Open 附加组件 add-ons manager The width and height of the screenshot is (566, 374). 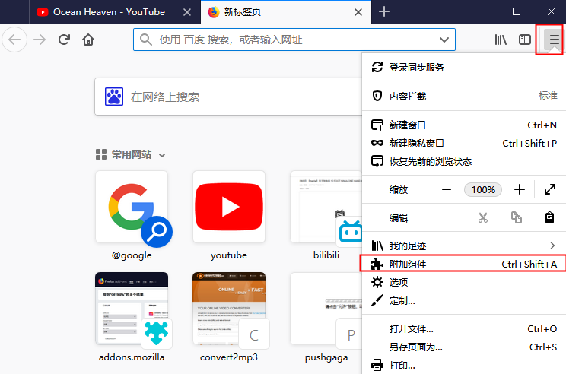464,265
